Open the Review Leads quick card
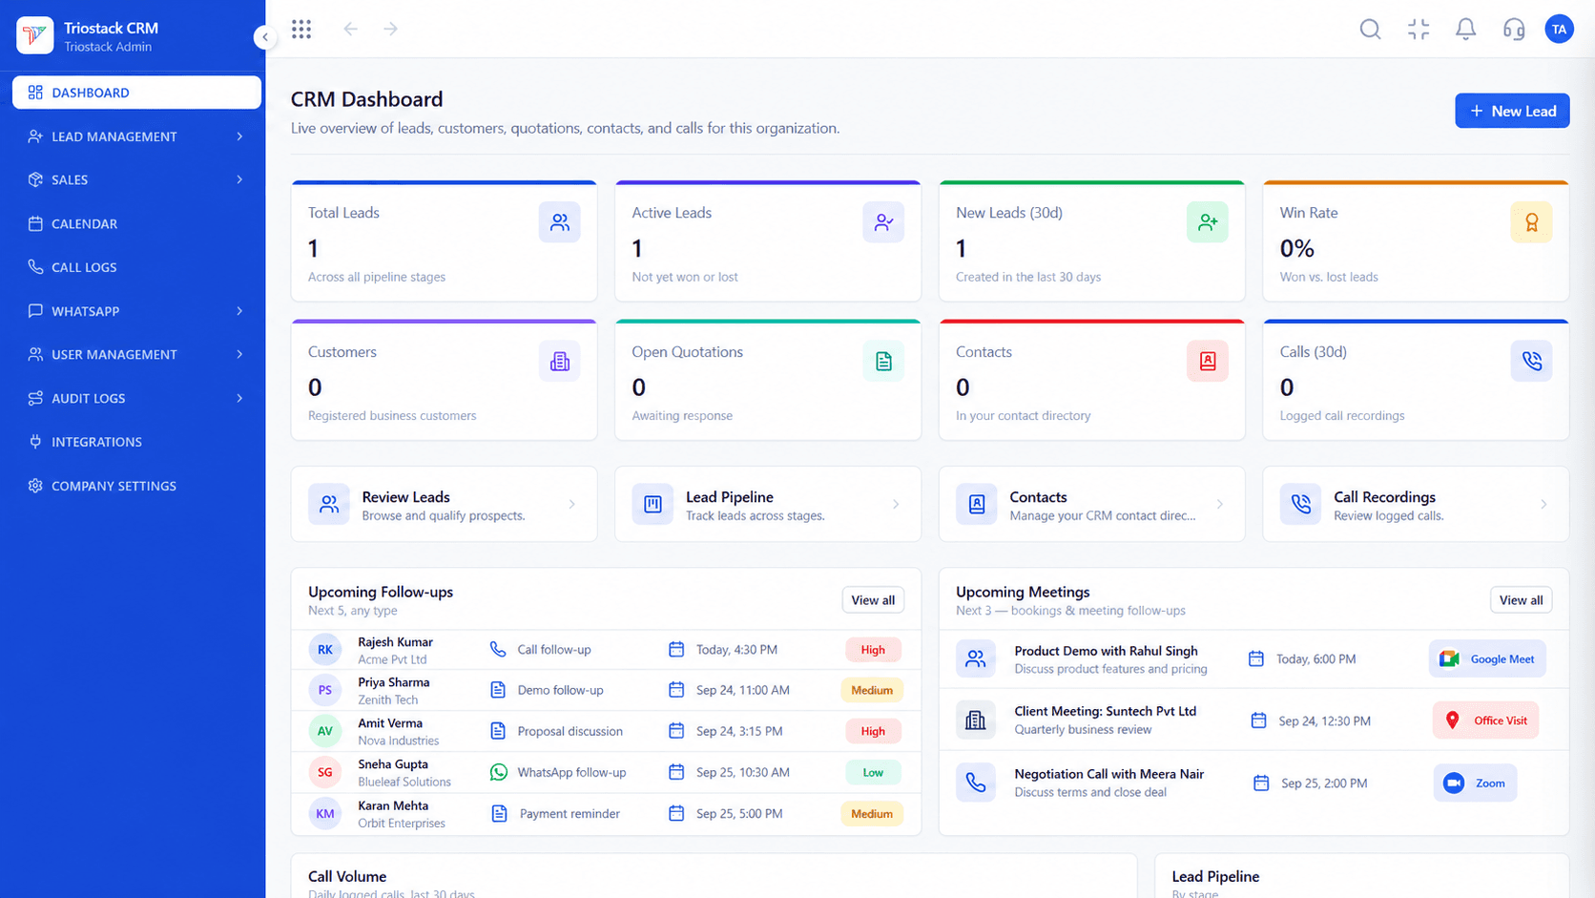 coord(444,505)
